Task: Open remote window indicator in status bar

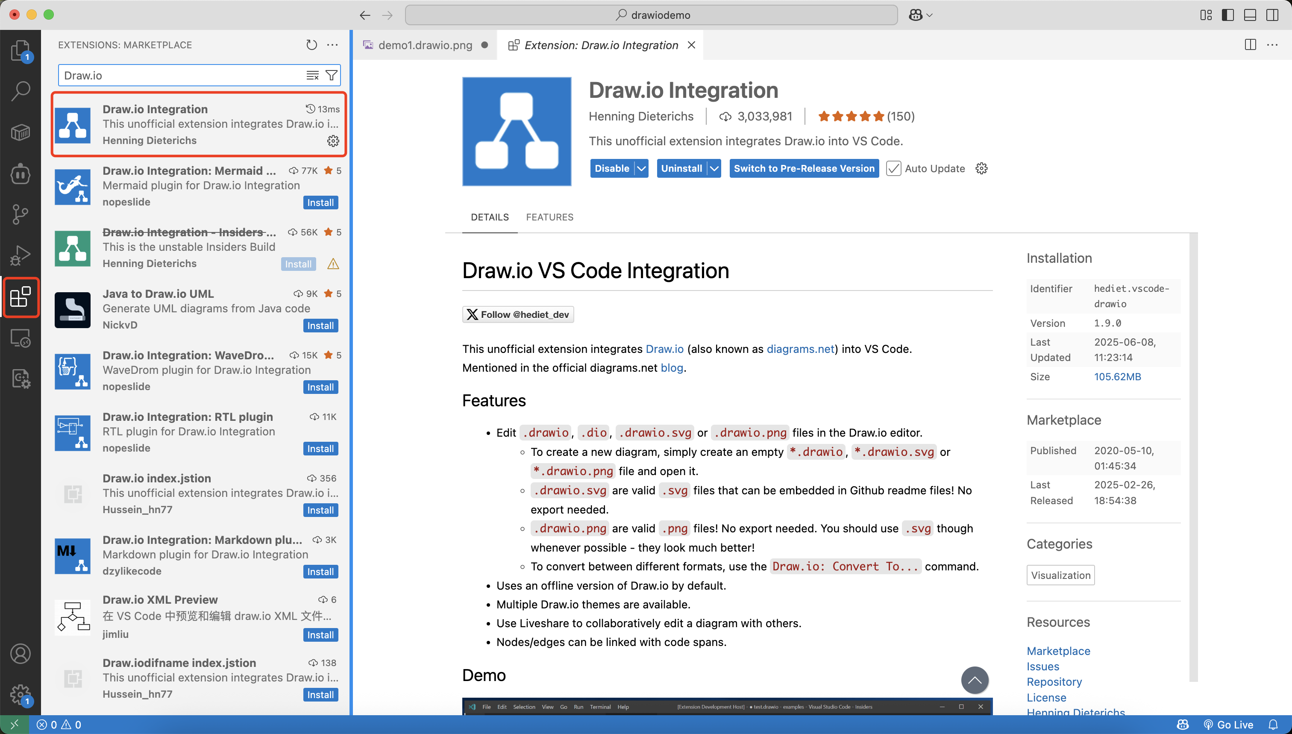Action: (x=14, y=725)
